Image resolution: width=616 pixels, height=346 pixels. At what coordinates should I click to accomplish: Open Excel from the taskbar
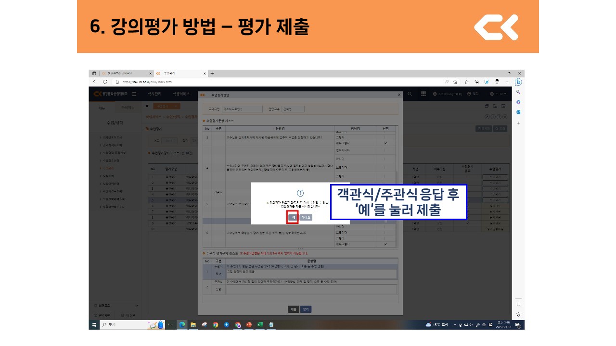tap(260, 325)
